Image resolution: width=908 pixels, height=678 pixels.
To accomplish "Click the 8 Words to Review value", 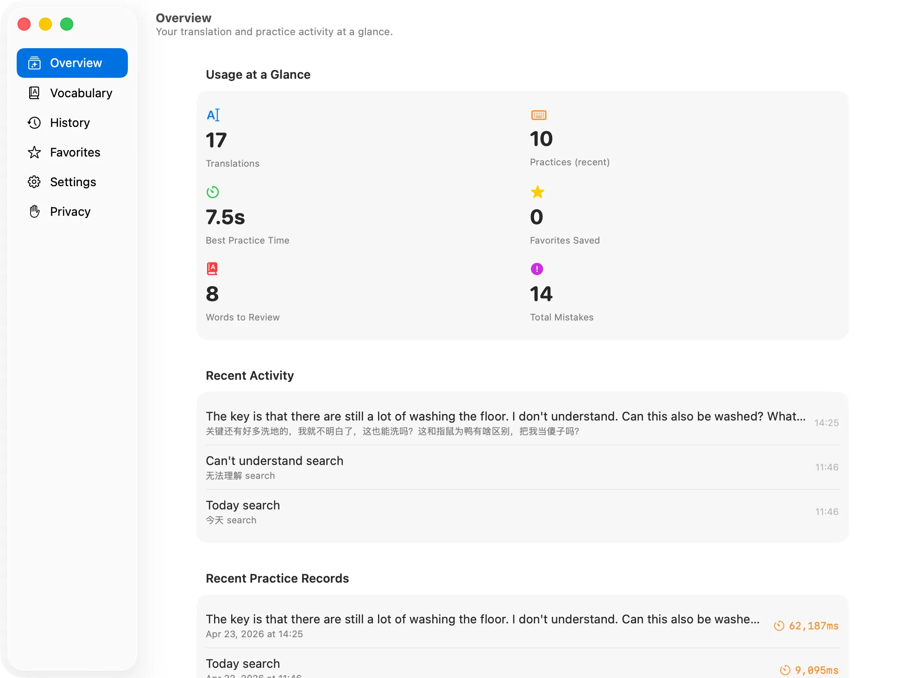I will [x=212, y=294].
